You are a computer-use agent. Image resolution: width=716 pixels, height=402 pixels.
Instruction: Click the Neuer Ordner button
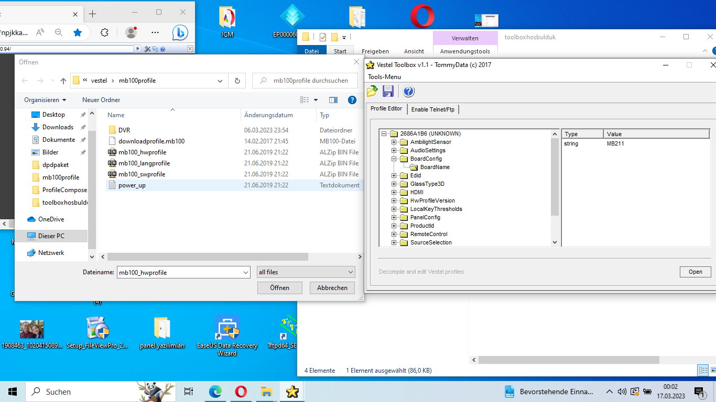pos(101,100)
